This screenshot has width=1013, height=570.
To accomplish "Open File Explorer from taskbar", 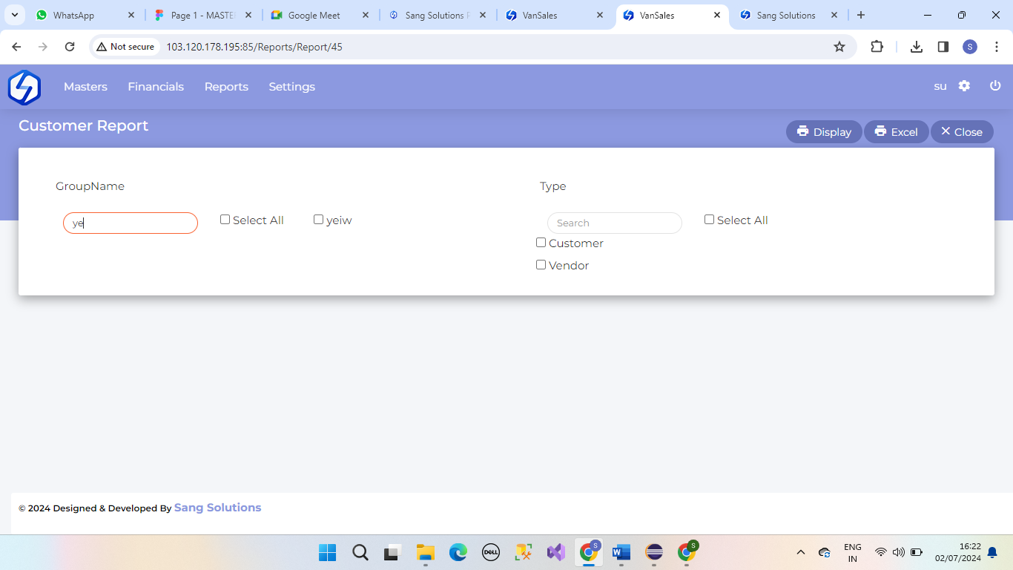I will click(x=425, y=552).
